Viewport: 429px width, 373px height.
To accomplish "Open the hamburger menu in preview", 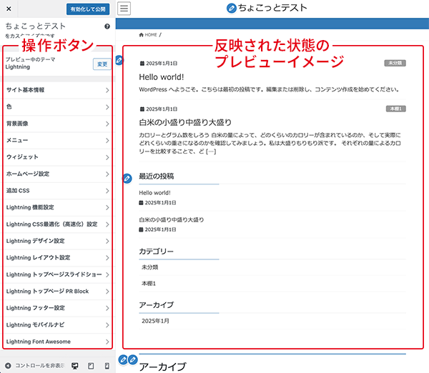I will [124, 9].
